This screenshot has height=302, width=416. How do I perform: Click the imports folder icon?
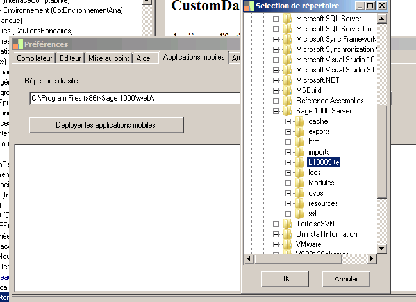coord(299,152)
